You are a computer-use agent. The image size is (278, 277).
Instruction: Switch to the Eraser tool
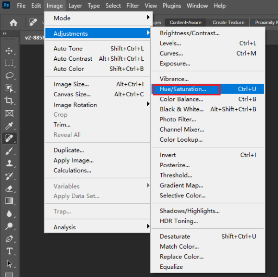[x=9, y=189]
